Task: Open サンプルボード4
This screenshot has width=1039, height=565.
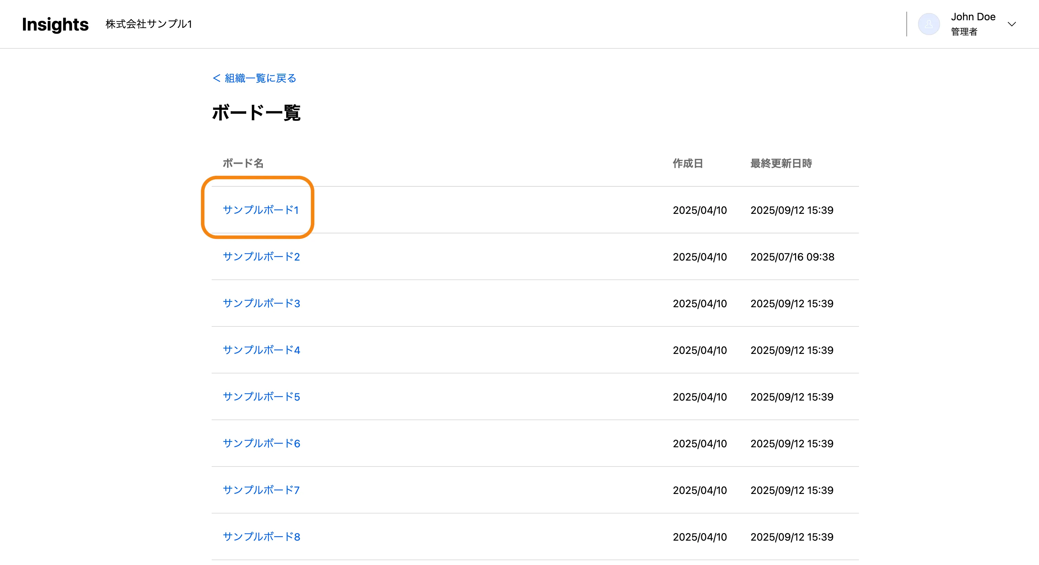Action: 261,350
